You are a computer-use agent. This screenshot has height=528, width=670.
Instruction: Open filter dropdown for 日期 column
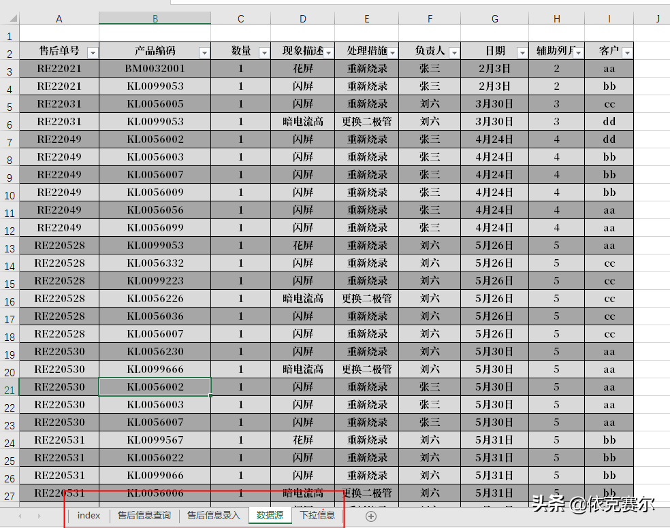point(522,52)
